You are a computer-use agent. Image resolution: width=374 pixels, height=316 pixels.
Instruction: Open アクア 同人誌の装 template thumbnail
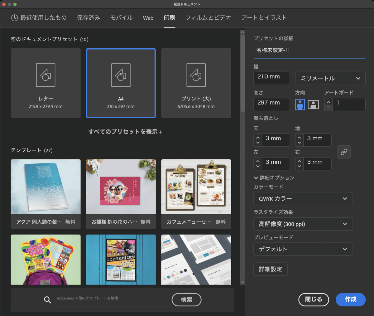point(46,187)
